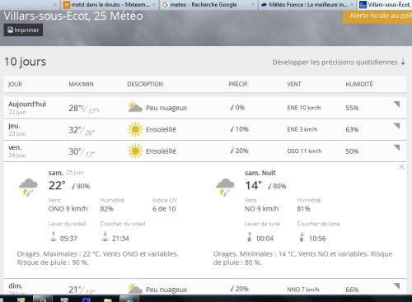This screenshot has width=412, height=302.
Task: Expand the ven. 24 juin row arrow
Action: click(x=396, y=147)
